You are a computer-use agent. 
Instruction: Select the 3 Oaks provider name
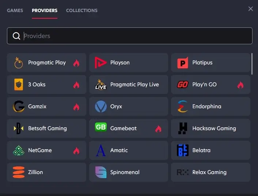point(37,84)
